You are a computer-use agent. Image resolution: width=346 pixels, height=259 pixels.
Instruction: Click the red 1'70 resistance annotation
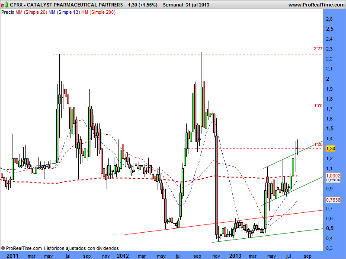pyautogui.click(x=318, y=106)
